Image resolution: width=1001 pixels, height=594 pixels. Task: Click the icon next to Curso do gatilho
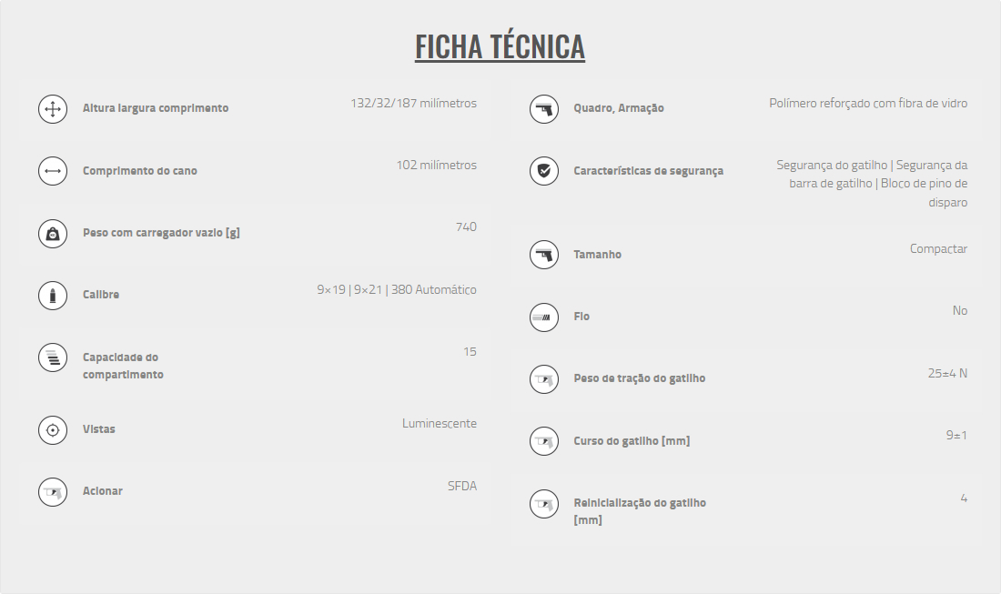tap(544, 441)
